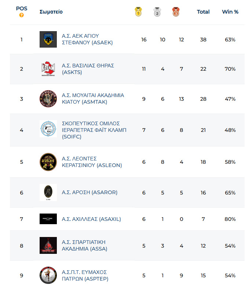Click the ΑΕΚ Αγίου Στεφάνου club logo
The width and height of the screenshot is (249, 289).
[48, 39]
